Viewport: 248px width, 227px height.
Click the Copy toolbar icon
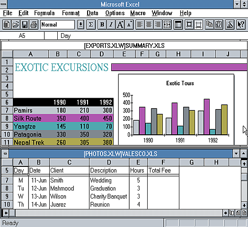[x=209, y=25]
